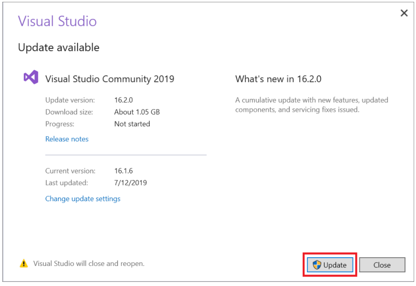Click the Visual Studio purple logo icon
The height and width of the screenshot is (286, 416).
click(31, 77)
